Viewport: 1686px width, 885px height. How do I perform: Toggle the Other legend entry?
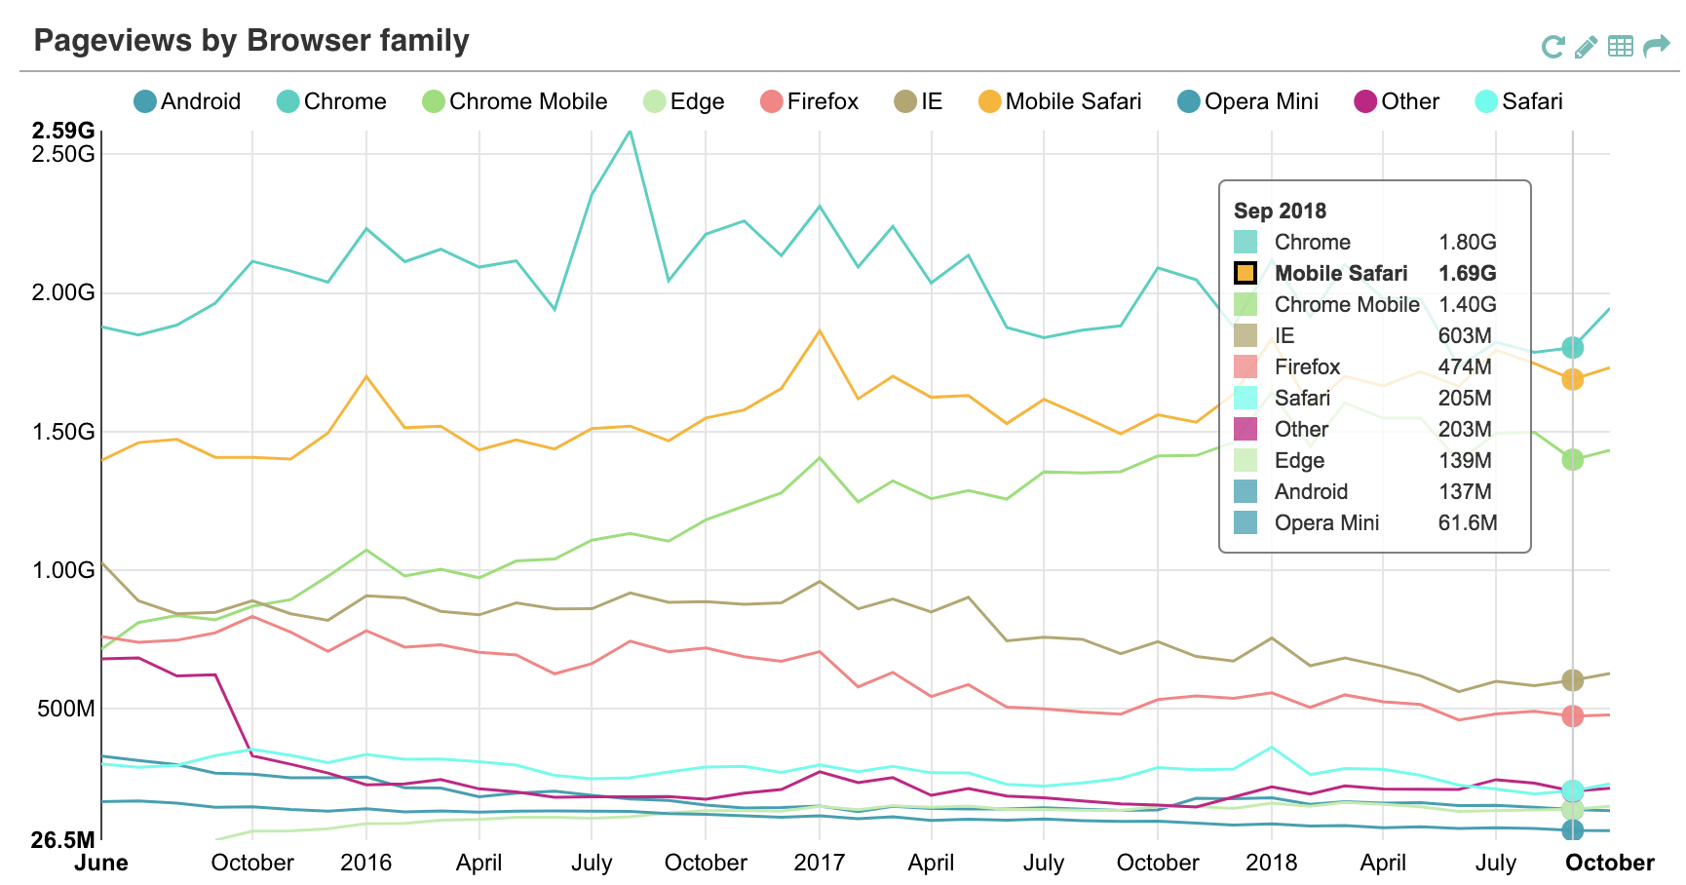tap(1397, 101)
